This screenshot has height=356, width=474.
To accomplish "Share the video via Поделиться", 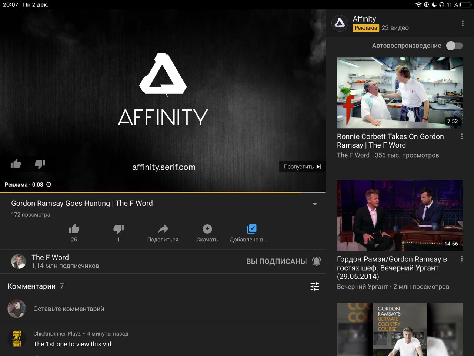I will coord(163,233).
